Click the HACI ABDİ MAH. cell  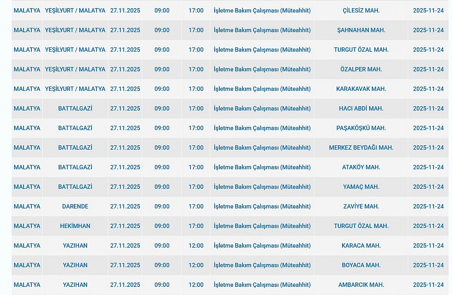[x=361, y=108]
